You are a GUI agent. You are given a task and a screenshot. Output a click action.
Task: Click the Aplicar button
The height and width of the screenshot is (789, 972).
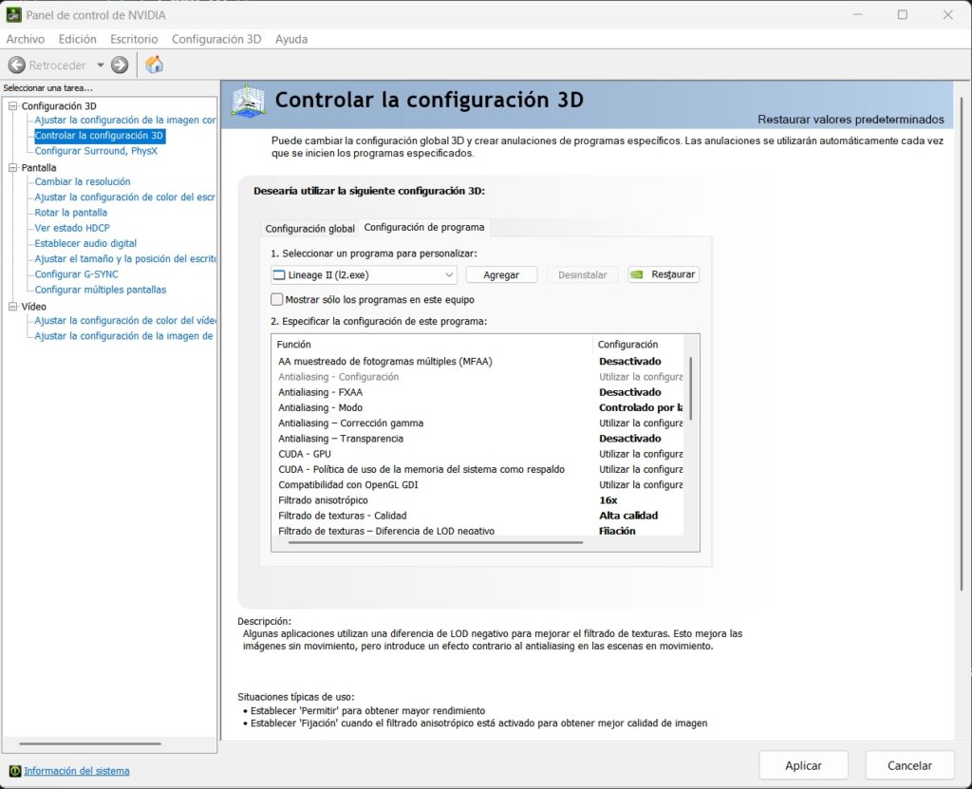click(803, 765)
